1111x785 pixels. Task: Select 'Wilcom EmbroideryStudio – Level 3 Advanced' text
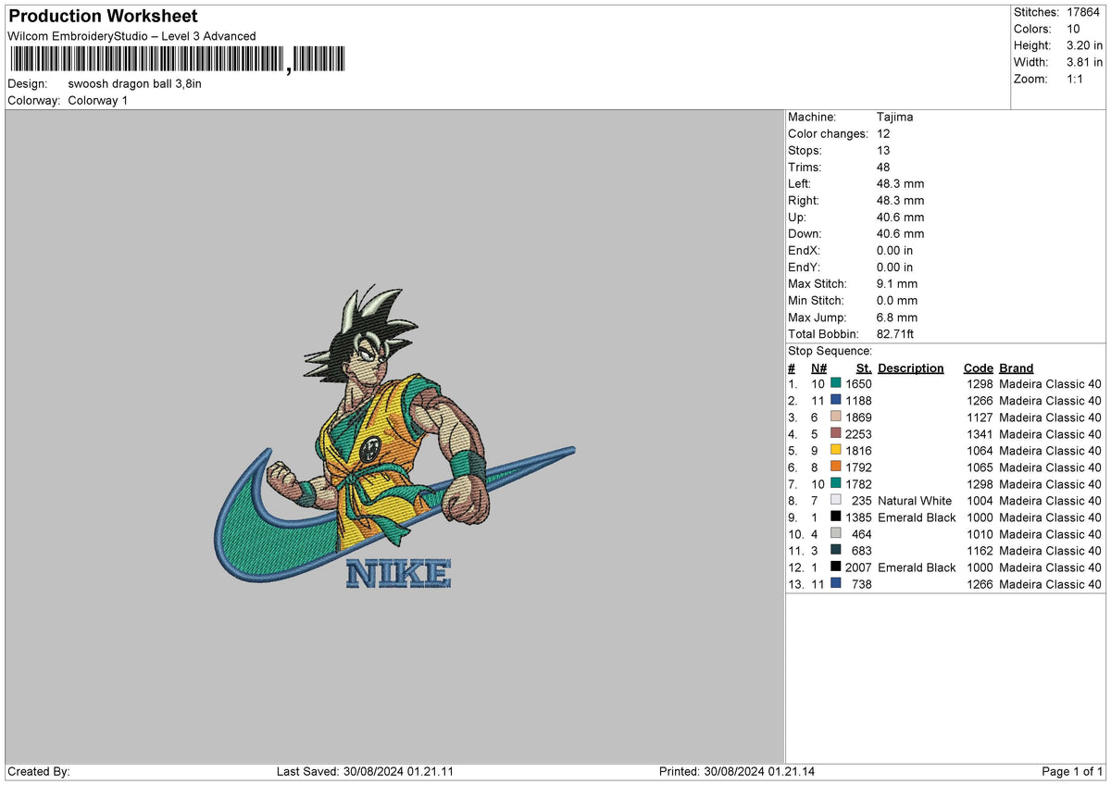click(131, 36)
